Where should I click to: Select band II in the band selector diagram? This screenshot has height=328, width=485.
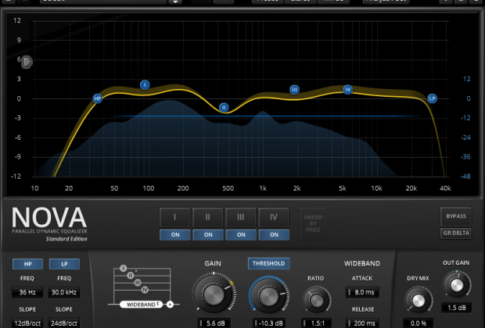(131, 275)
